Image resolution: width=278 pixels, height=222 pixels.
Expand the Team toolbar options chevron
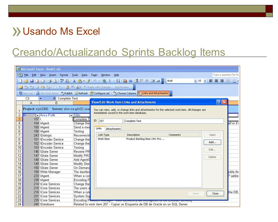pyautogui.click(x=171, y=93)
